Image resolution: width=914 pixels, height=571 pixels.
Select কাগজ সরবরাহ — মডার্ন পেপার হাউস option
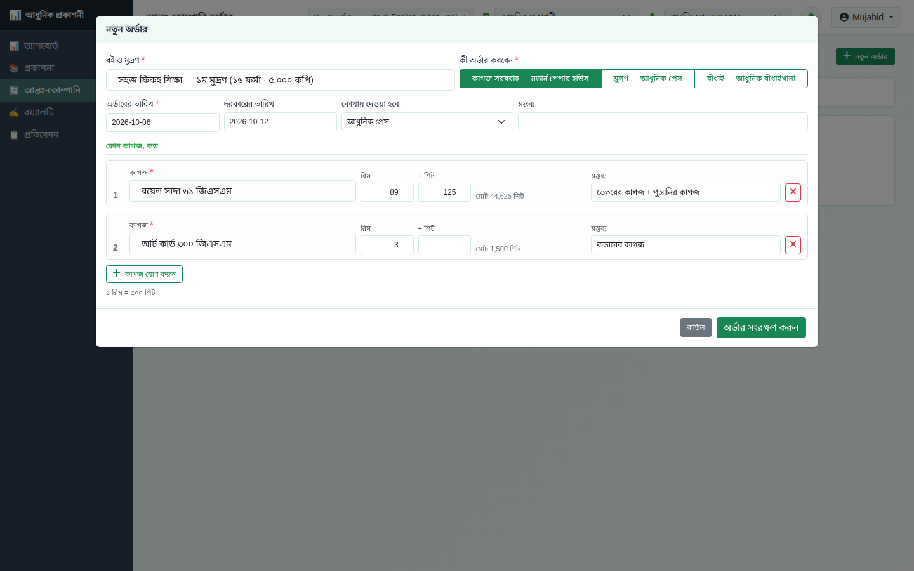[530, 79]
